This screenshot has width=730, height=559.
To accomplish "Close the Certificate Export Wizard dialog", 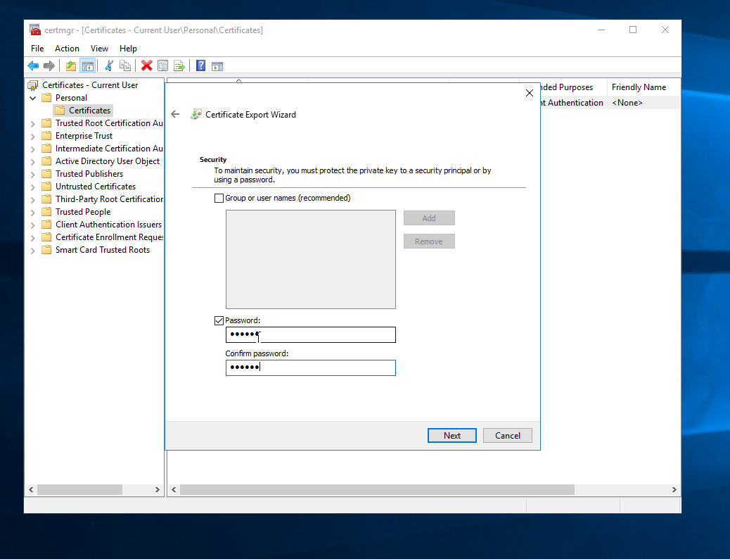I will coord(530,93).
